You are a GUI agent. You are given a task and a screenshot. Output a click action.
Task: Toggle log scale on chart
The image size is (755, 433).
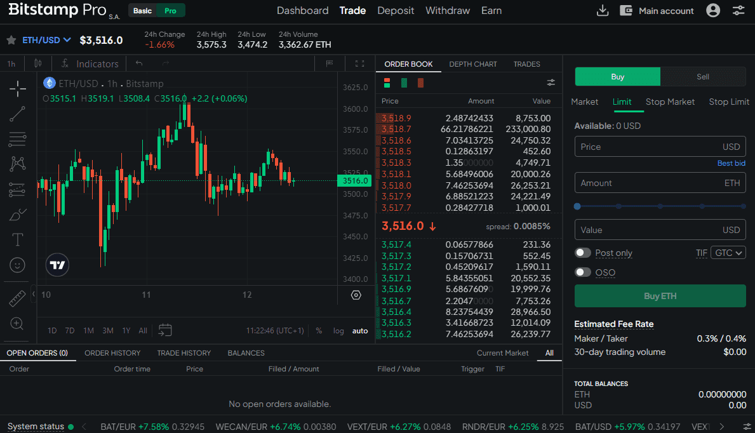[x=338, y=330]
